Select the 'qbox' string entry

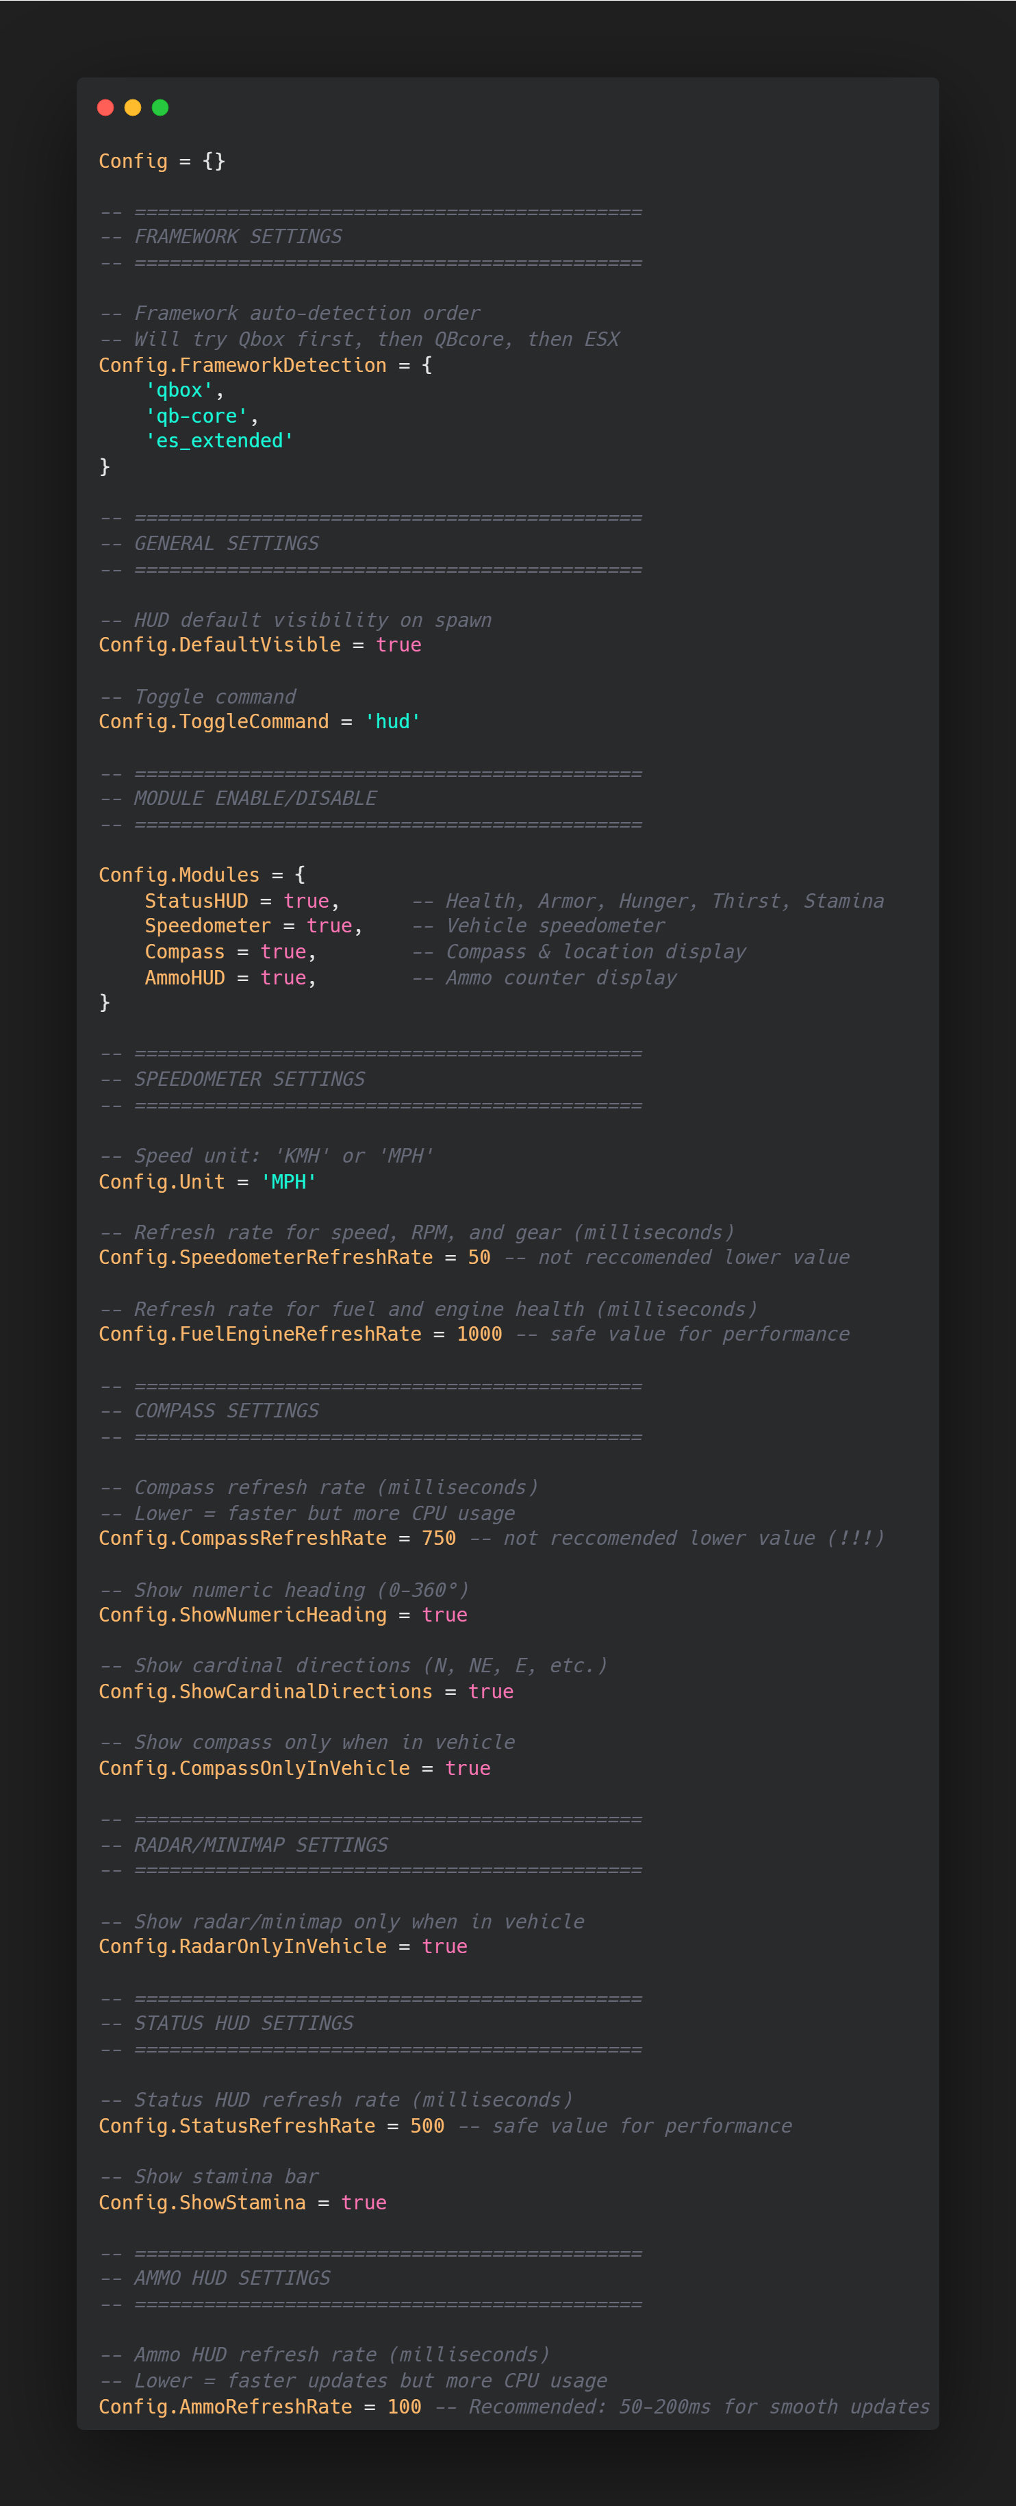click(x=179, y=390)
